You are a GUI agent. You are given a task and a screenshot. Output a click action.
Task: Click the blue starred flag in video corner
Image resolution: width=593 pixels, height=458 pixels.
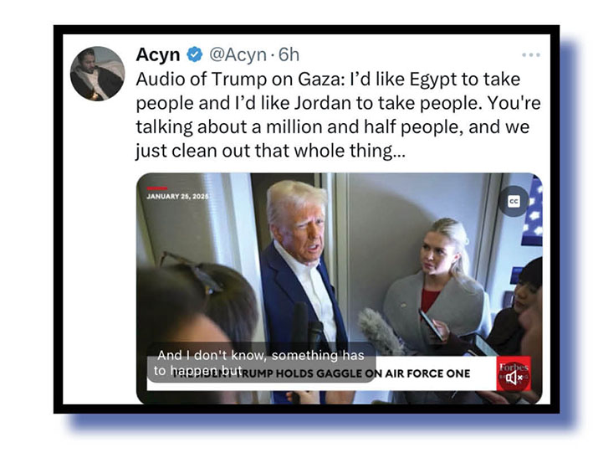click(x=533, y=212)
